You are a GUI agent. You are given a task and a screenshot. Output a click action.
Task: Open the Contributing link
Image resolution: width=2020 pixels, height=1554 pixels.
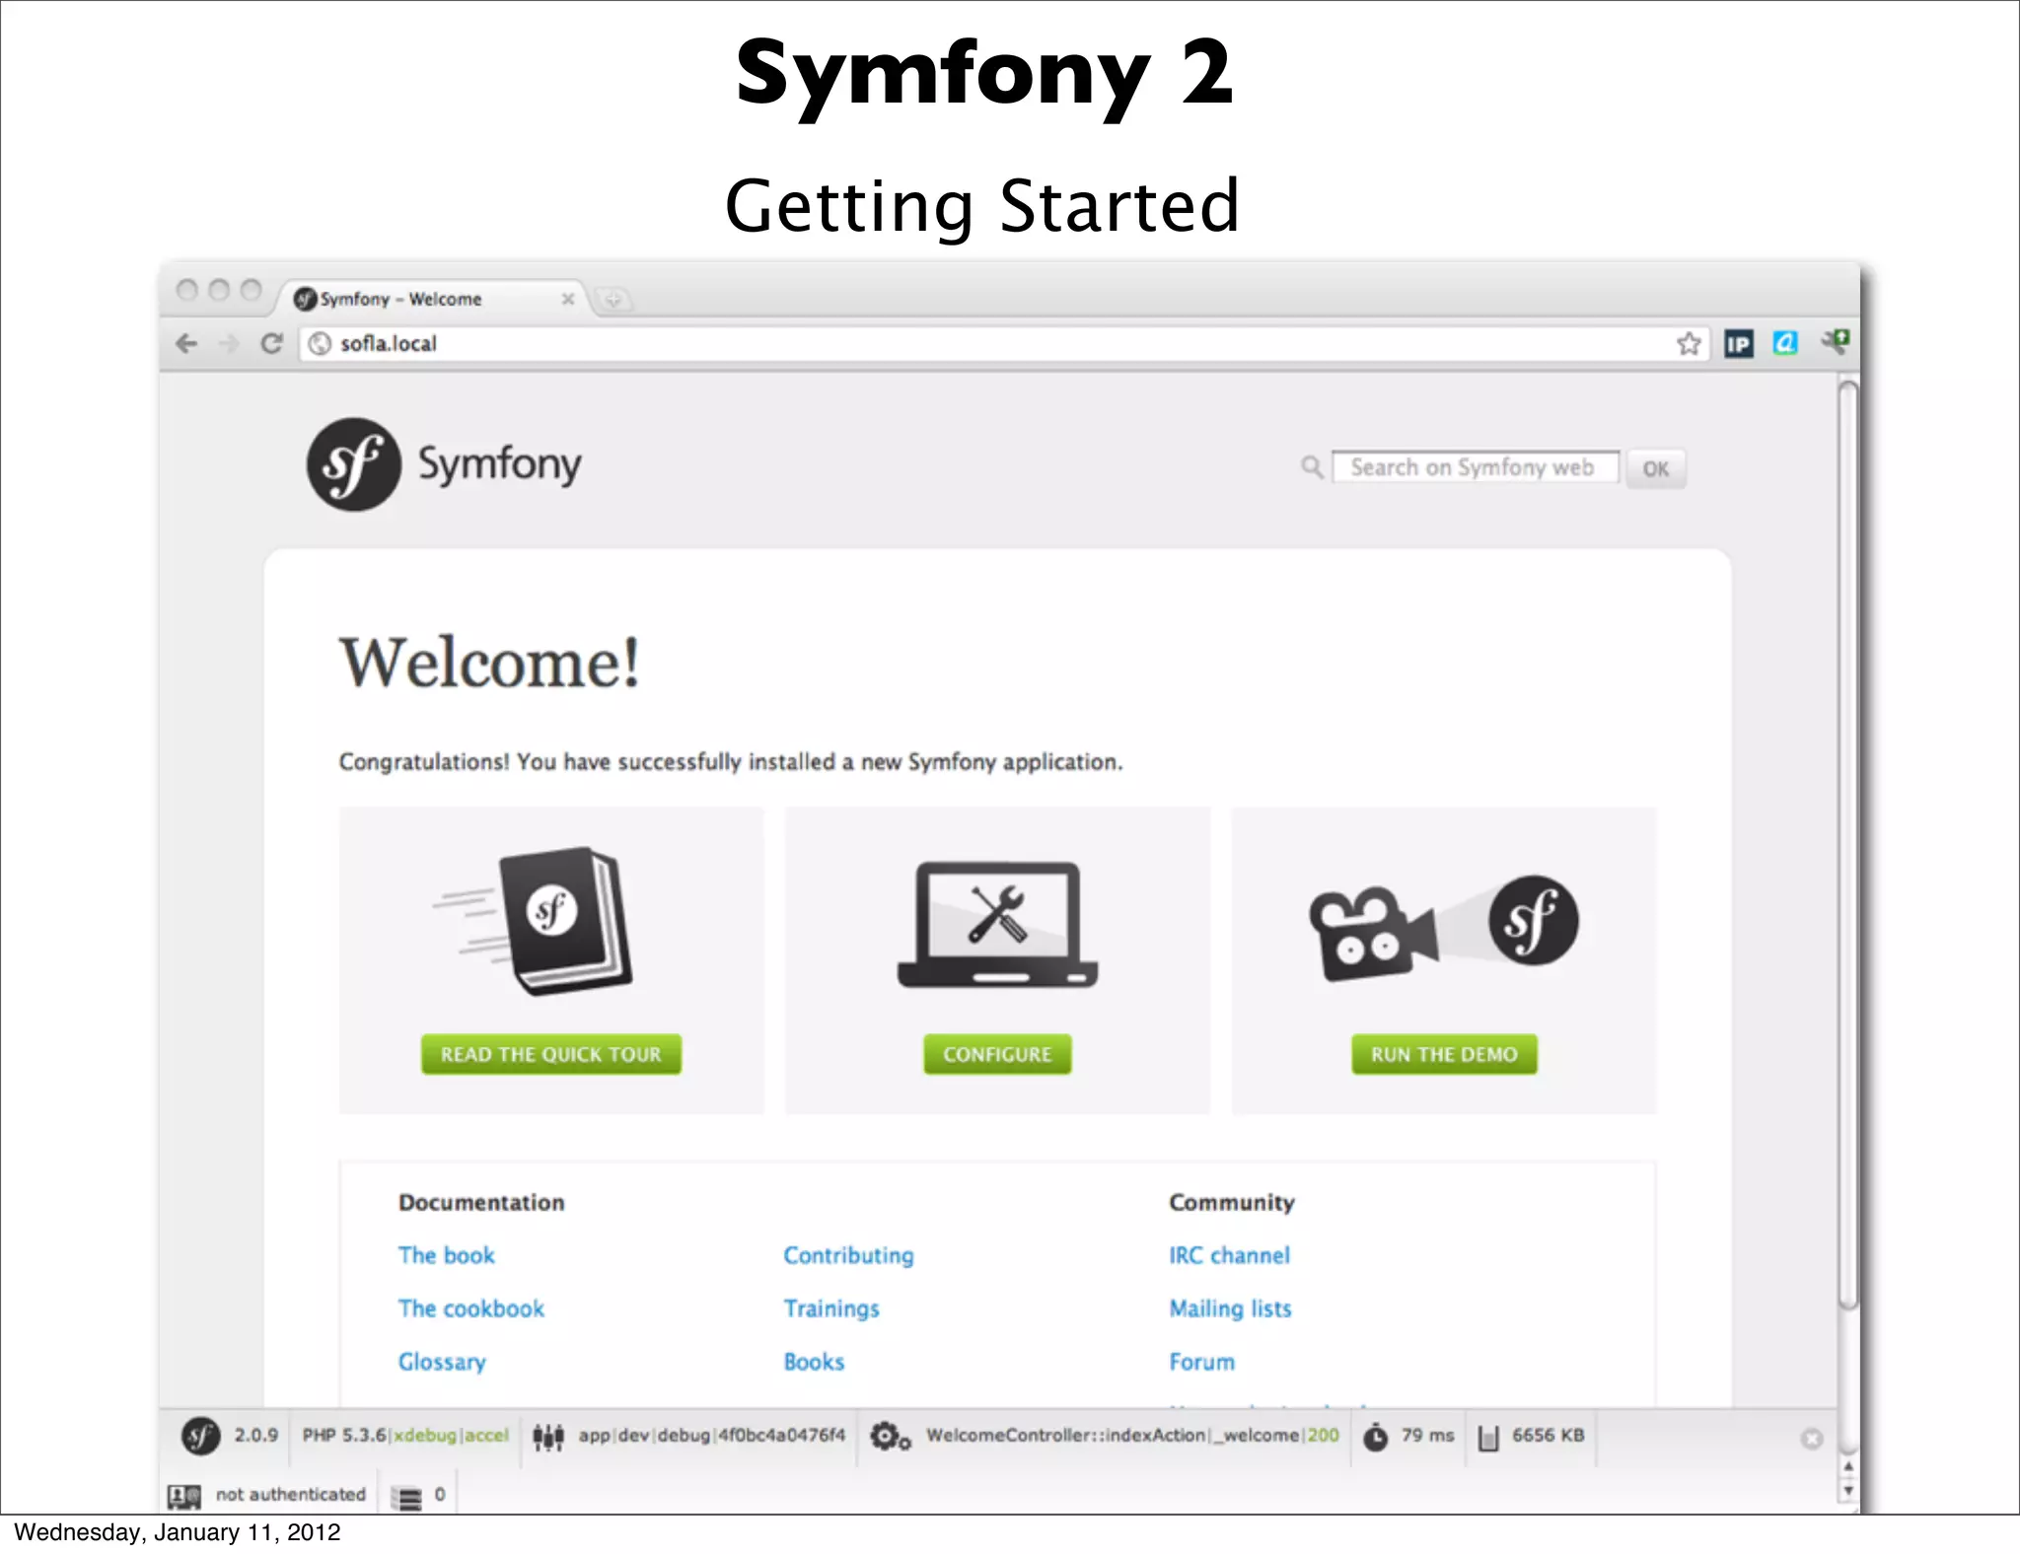(x=848, y=1255)
